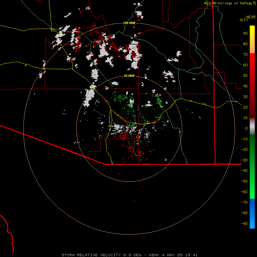The width and height of the screenshot is (257, 257).
Task: Click the 20 value on color scale
Action: [245, 107]
